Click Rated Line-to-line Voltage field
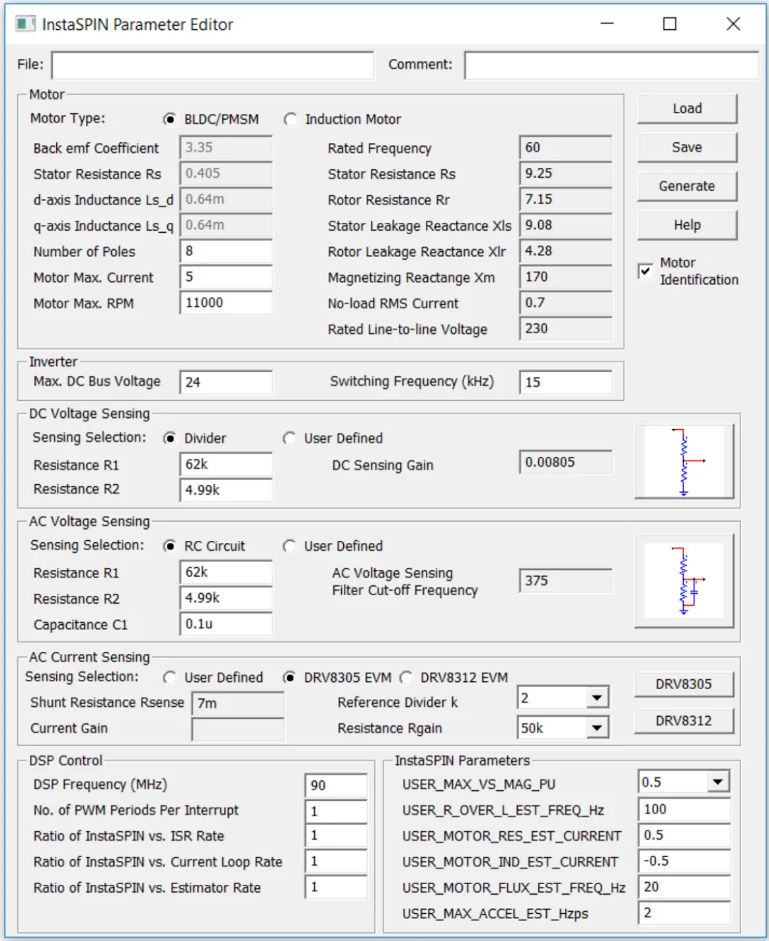The height and width of the screenshot is (941, 769). coord(565,329)
